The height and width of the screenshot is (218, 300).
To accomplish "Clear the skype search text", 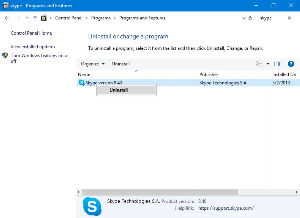I will 289,18.
